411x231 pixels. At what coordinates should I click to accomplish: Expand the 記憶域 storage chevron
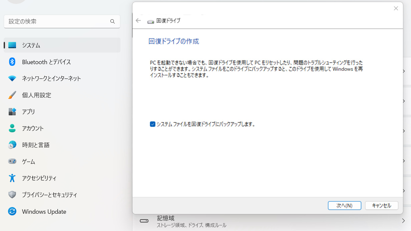403,221
